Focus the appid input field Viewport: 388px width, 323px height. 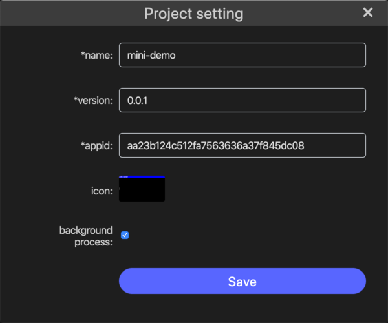pos(242,145)
